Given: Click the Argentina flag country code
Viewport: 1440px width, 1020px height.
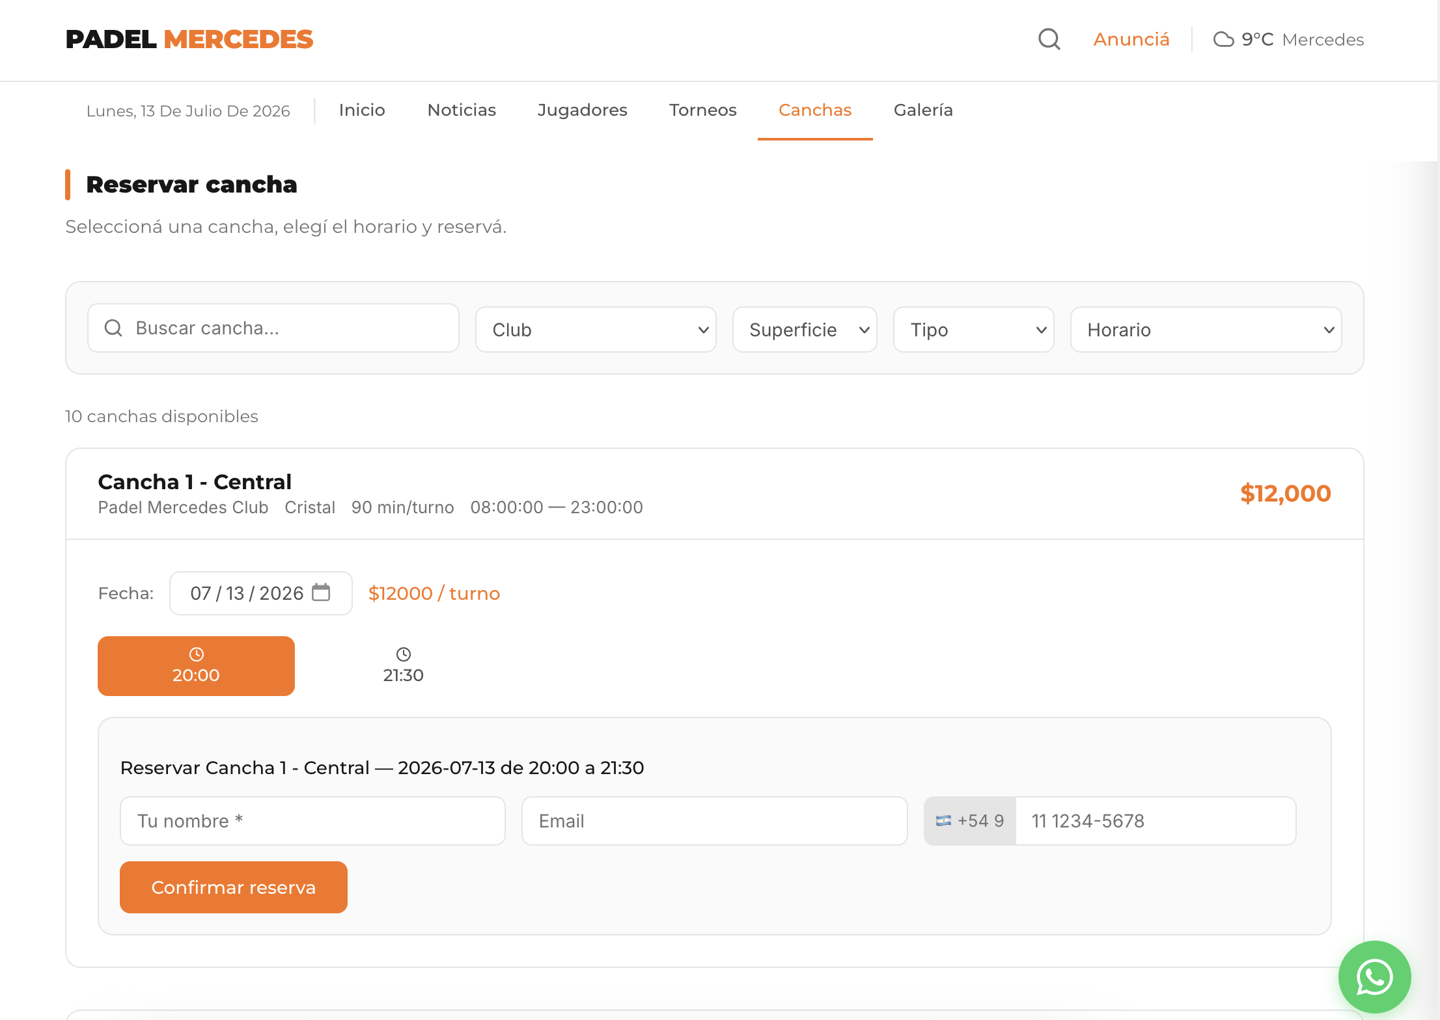Looking at the screenshot, I should click(x=970, y=821).
